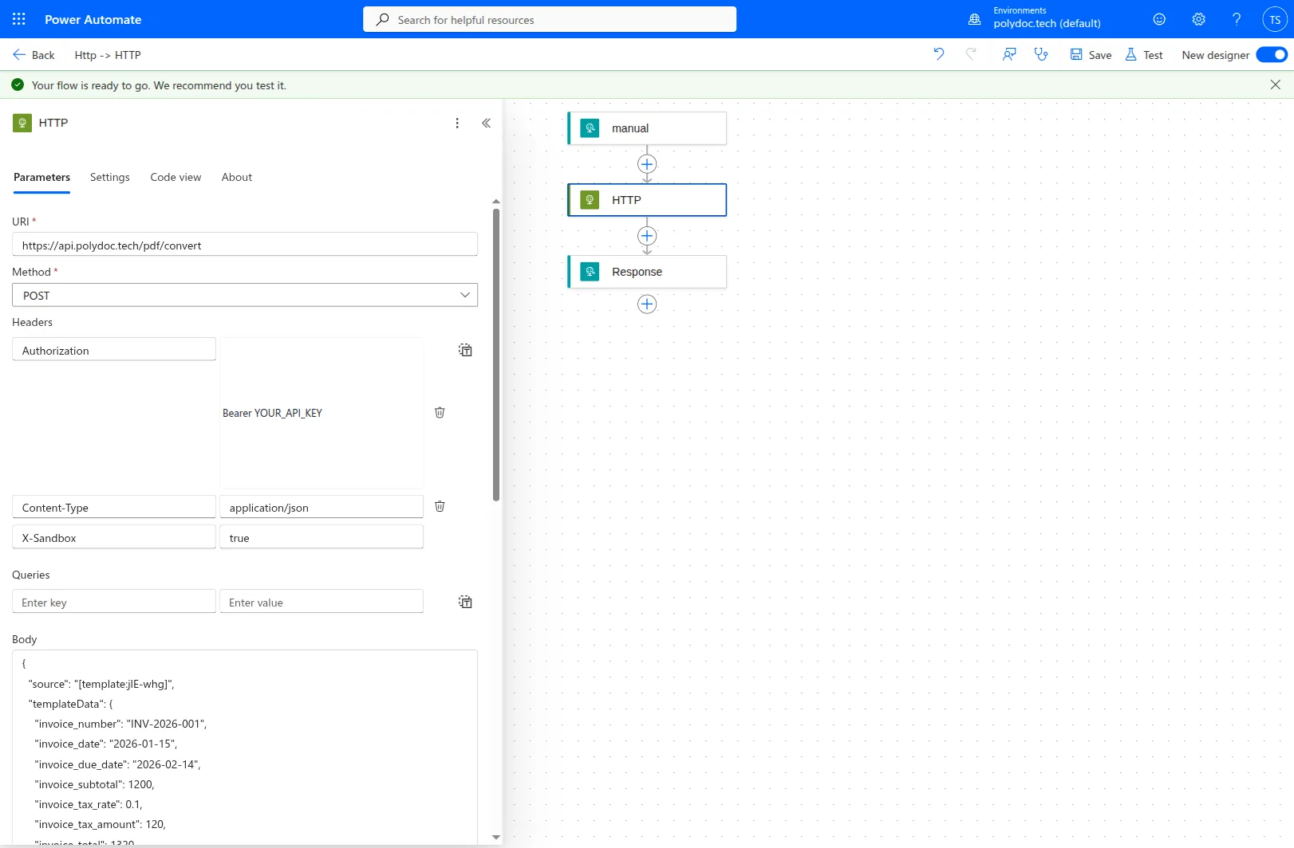Click the panel vertical scrollbar thumb
The width and height of the screenshot is (1294, 848).
[x=496, y=355]
